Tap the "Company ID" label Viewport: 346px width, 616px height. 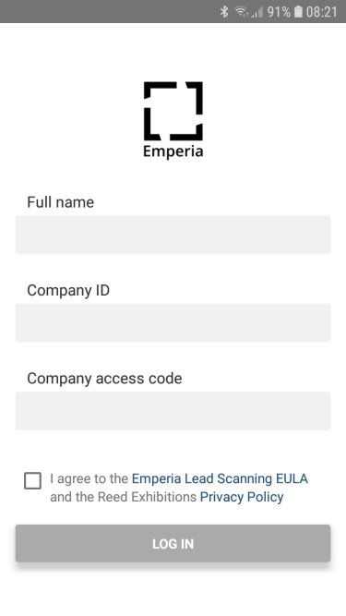(68, 290)
